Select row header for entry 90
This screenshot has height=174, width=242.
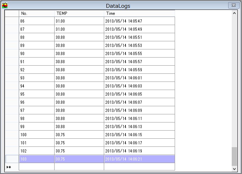pyautogui.click(x=12, y=53)
